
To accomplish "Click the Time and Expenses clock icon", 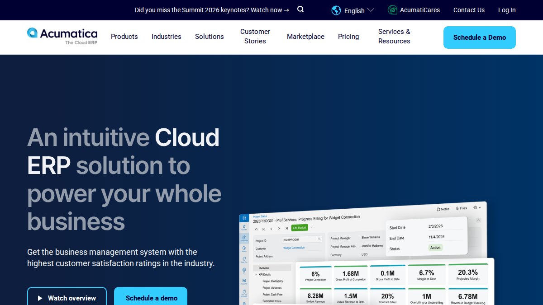I will point(244,292).
